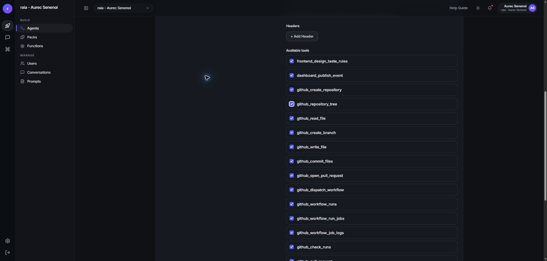Disable the github_read_file tool
Screen dimensions: 547x261
pos(292,118)
